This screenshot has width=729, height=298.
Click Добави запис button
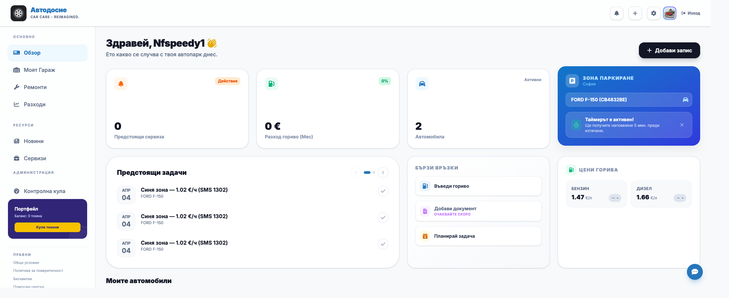pos(669,50)
